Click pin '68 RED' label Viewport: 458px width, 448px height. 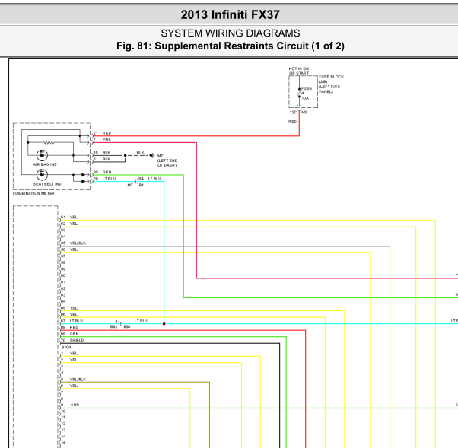click(69, 327)
